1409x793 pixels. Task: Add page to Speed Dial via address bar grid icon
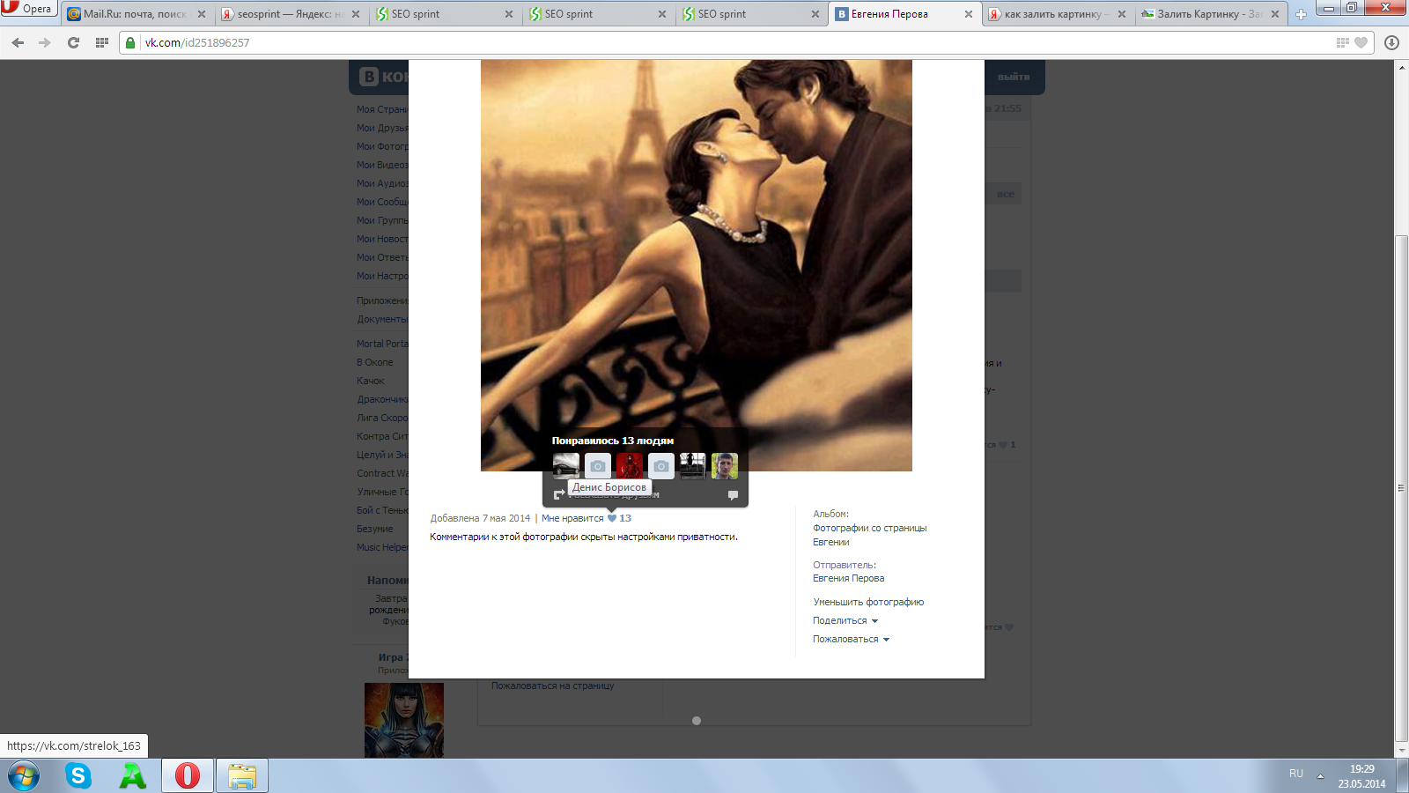tap(1342, 42)
